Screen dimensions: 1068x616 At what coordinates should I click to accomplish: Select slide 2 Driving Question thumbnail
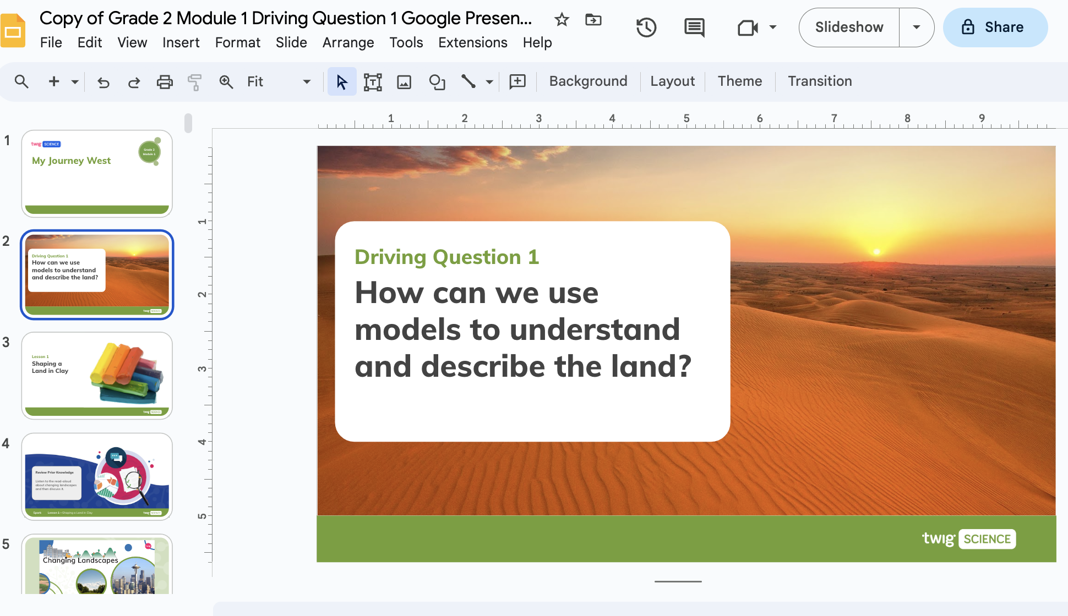[97, 274]
